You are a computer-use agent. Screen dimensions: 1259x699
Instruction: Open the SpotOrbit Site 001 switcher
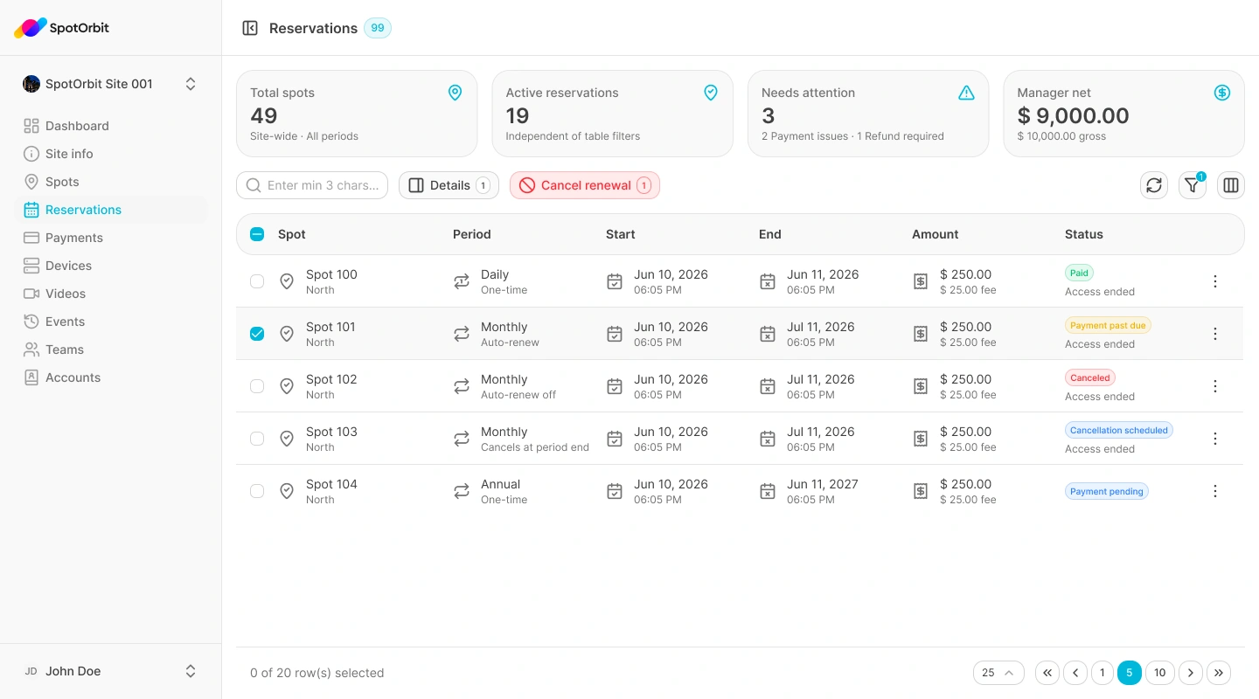pyautogui.click(x=110, y=84)
